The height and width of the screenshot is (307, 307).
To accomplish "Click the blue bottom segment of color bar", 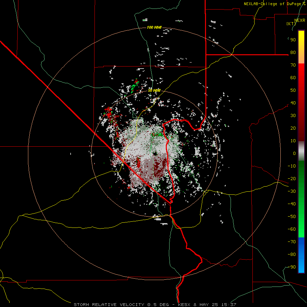I will (301, 255).
